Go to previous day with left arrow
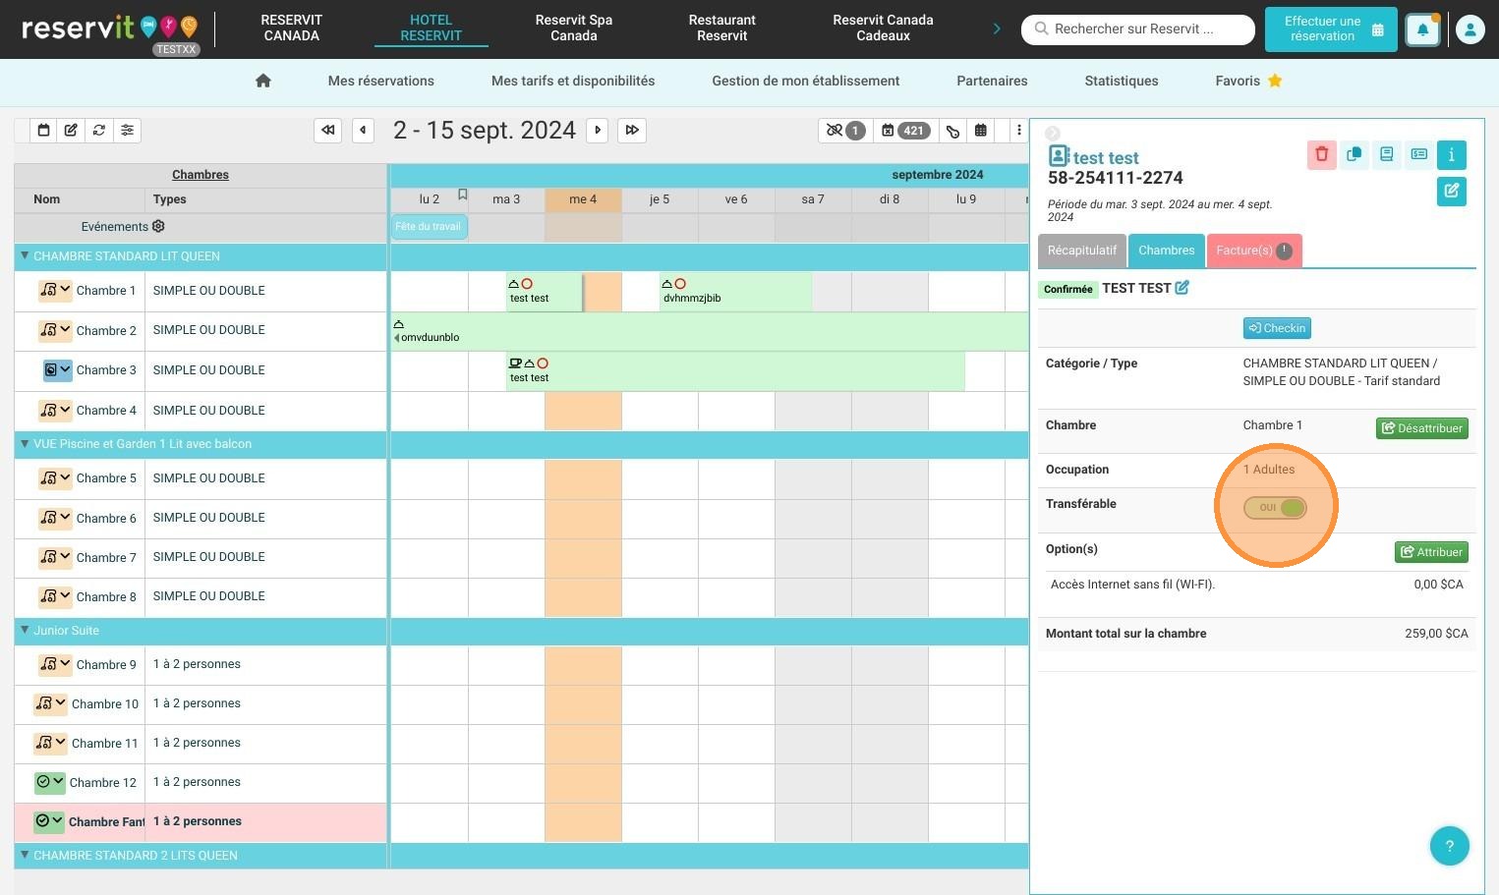 (364, 130)
